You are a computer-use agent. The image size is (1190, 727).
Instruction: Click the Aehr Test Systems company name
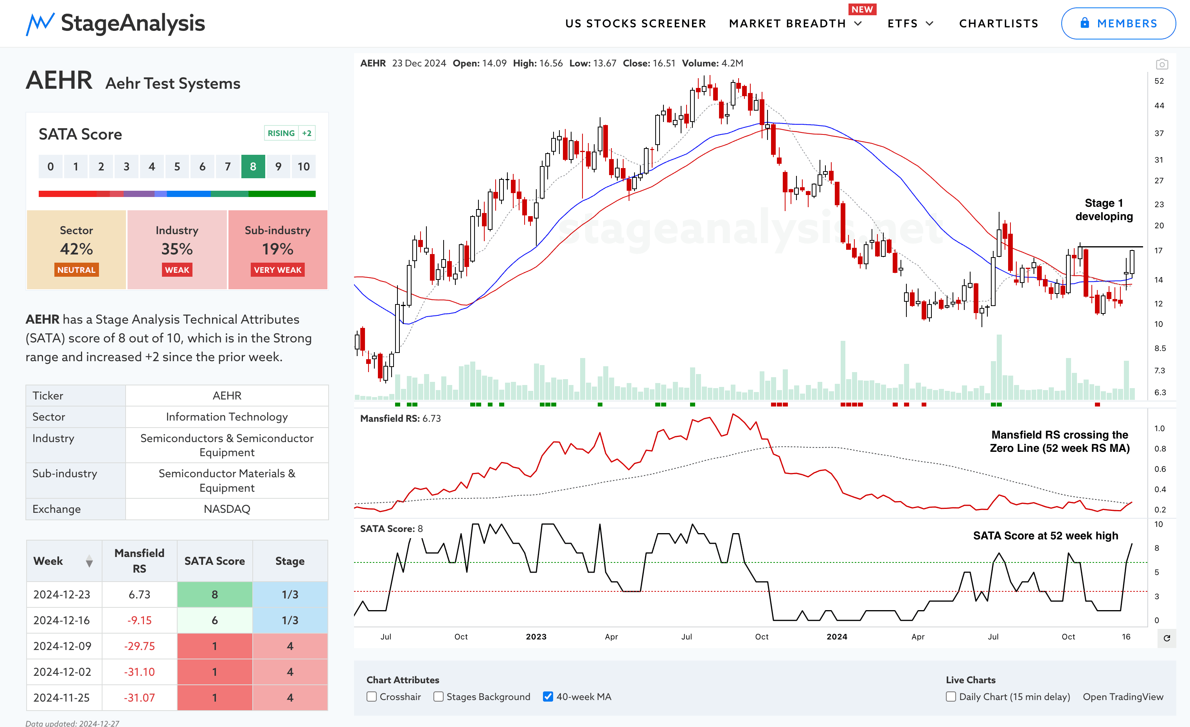[x=173, y=84]
